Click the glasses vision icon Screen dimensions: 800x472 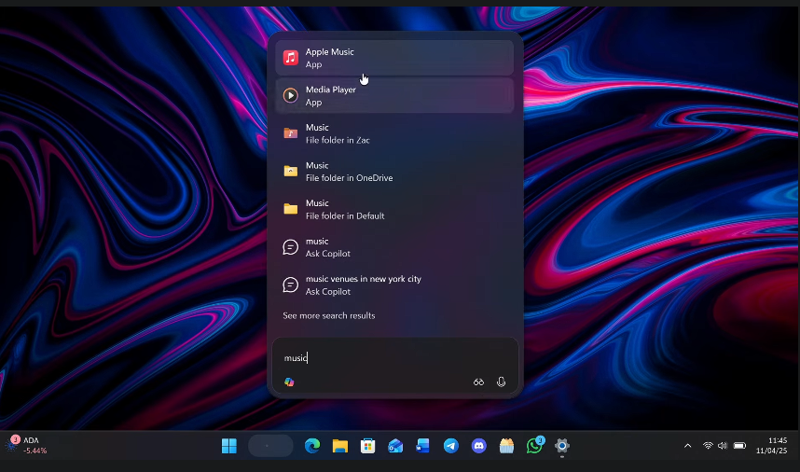(478, 382)
